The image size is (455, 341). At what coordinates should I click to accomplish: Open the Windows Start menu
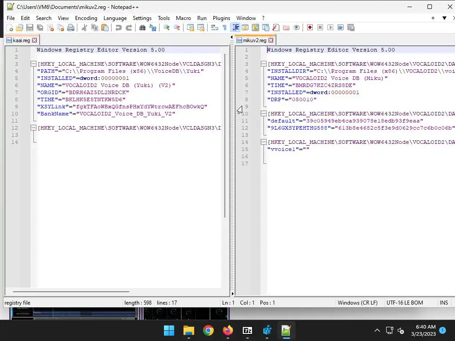click(169, 330)
